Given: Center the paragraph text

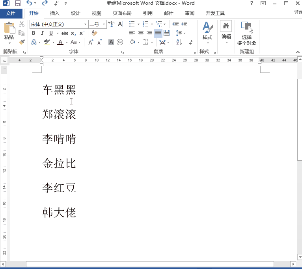Looking at the screenshot, I should (x=141, y=33).
